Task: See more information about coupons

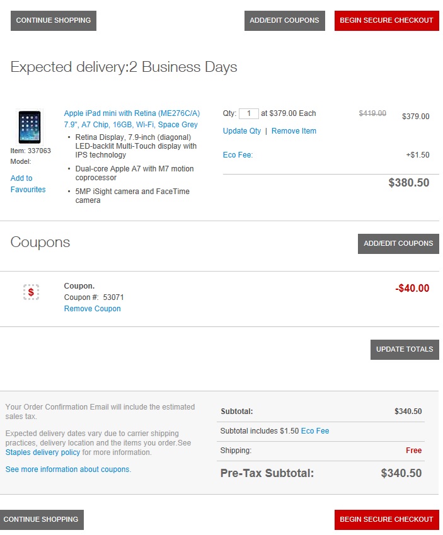Action: [x=68, y=469]
